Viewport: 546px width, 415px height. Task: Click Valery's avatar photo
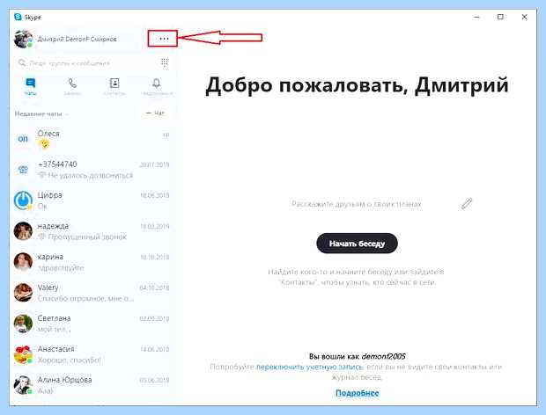tap(23, 293)
